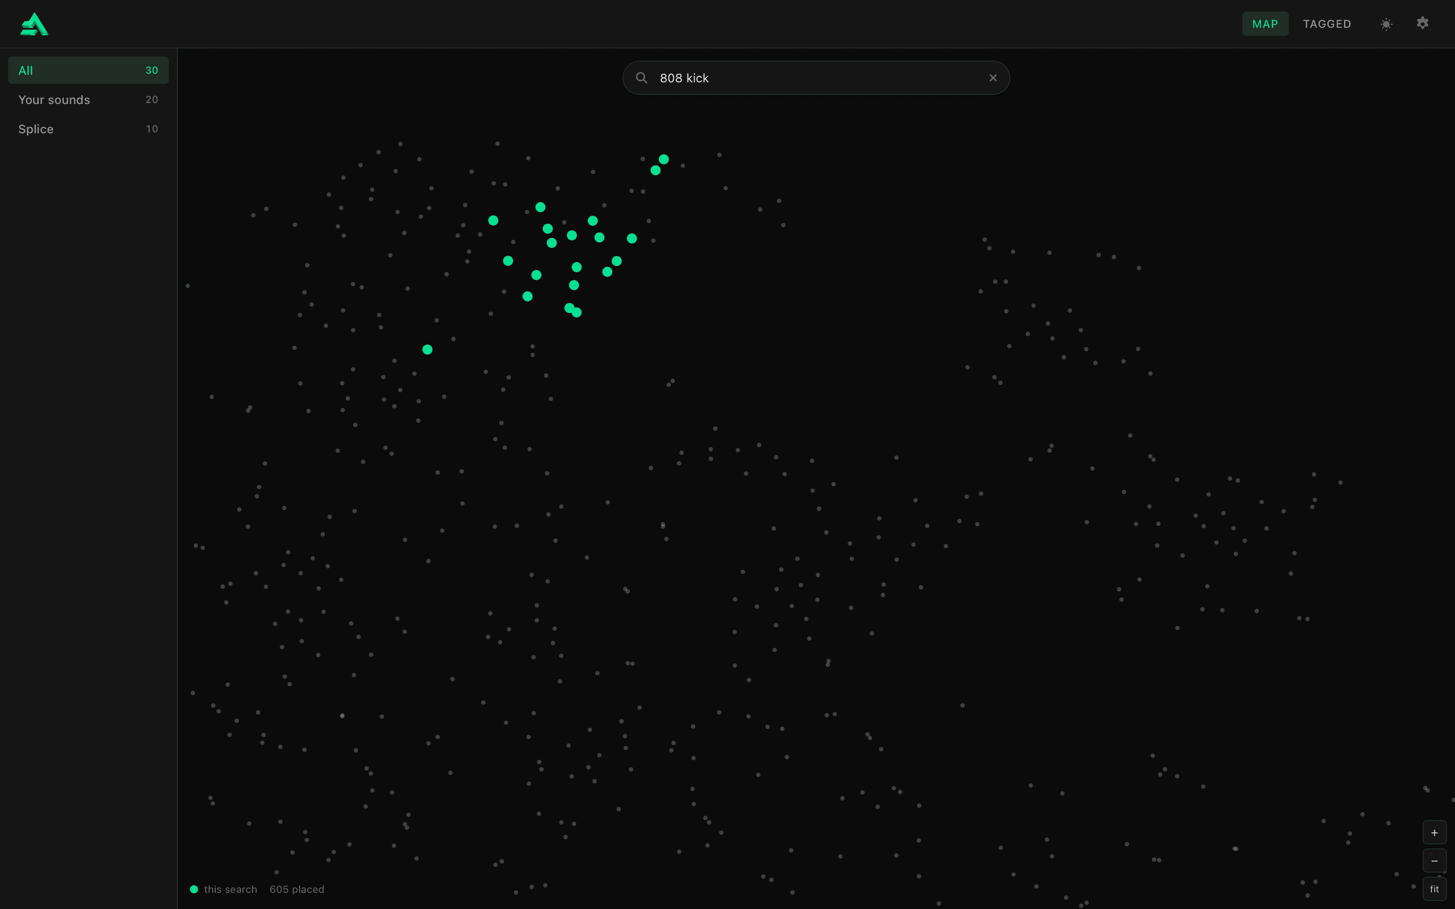Screen dimensions: 1455x909
Task: Switch to the TAGGED tab
Action: (1327, 24)
